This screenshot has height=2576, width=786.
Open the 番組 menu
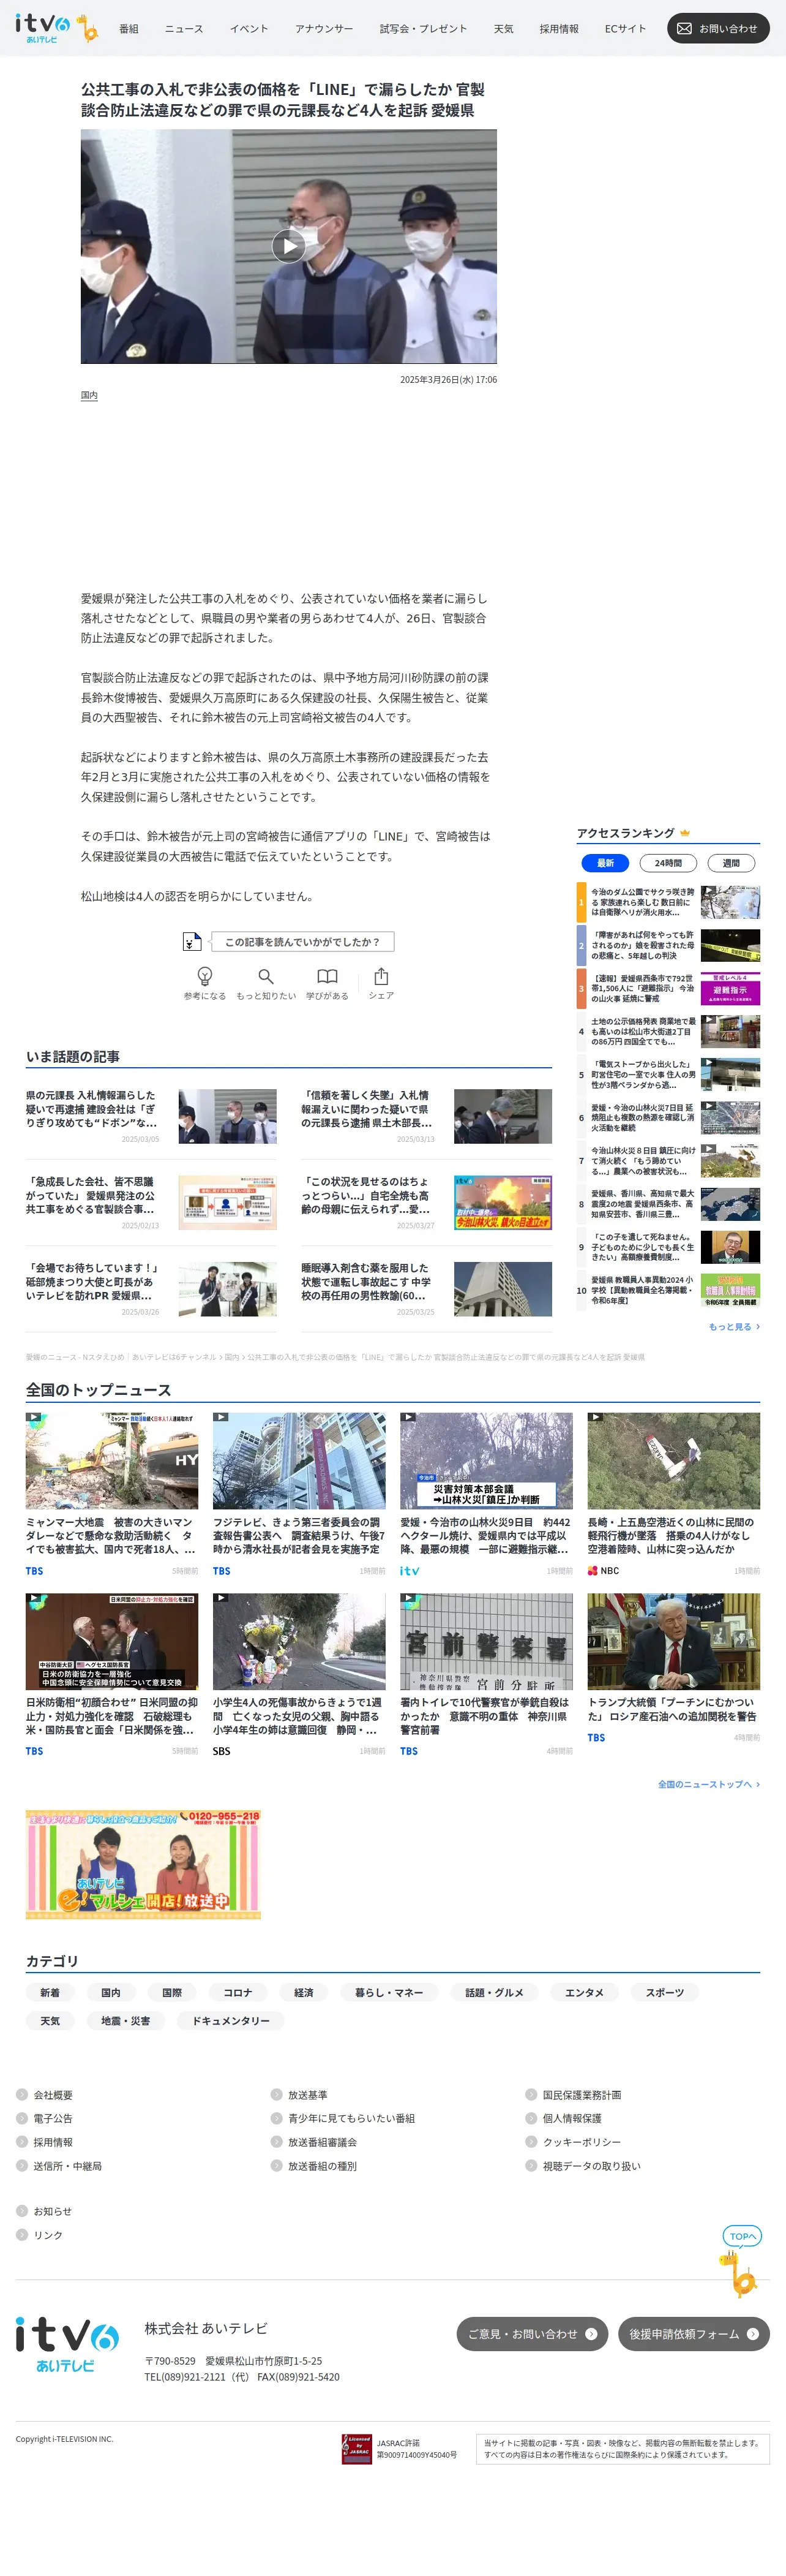pos(129,29)
